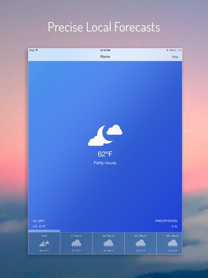The height and width of the screenshot is (278, 208).
Task: Click the large partly cloudy moon icon
Action: click(105, 136)
